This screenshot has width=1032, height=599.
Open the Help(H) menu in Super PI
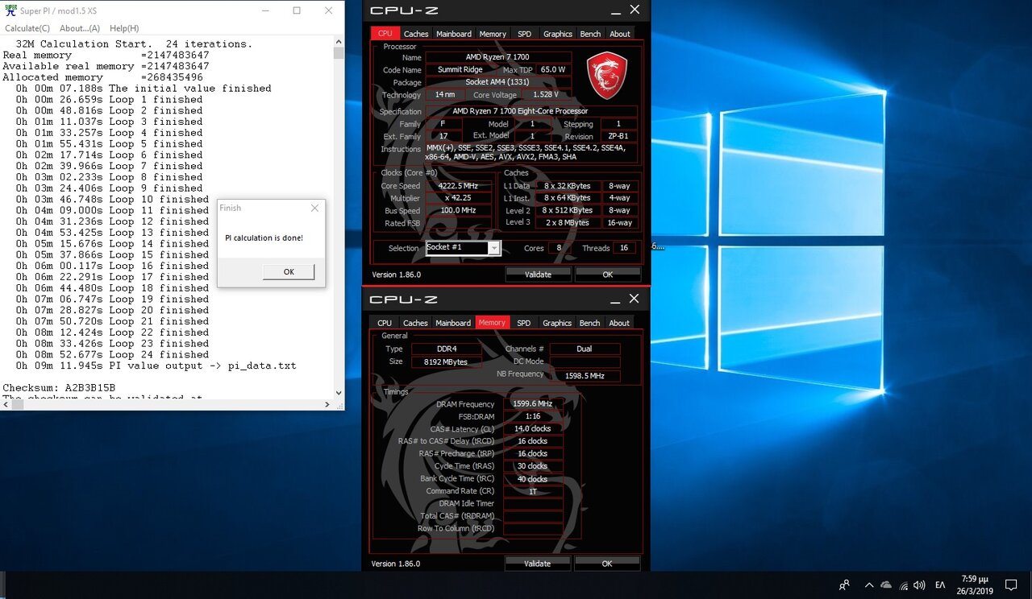point(124,28)
